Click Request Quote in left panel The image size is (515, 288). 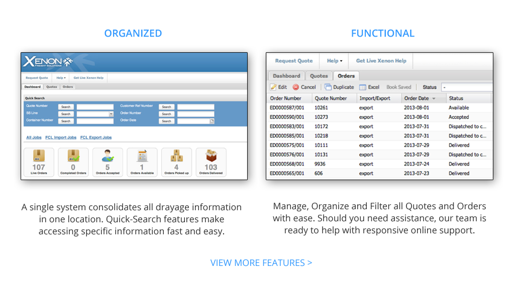[x=37, y=78]
